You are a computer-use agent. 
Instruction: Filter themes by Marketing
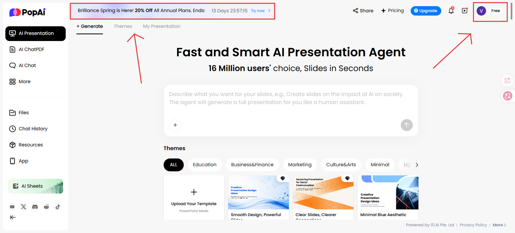300,165
